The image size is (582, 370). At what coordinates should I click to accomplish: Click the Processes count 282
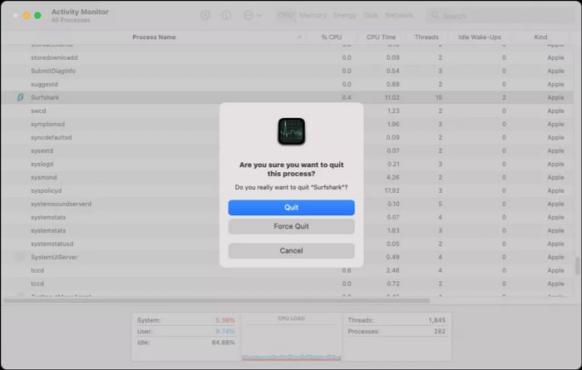(440, 332)
